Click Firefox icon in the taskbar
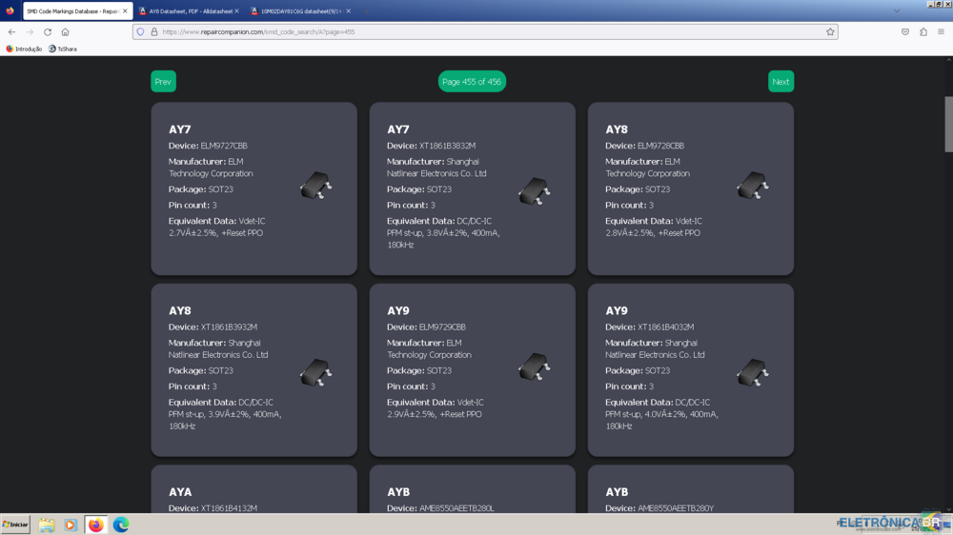The image size is (953, 535). [x=96, y=525]
